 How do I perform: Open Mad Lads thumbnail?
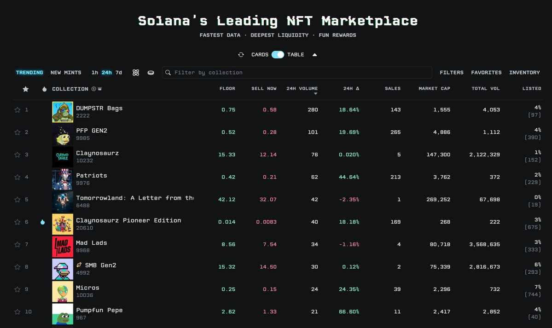click(63, 247)
